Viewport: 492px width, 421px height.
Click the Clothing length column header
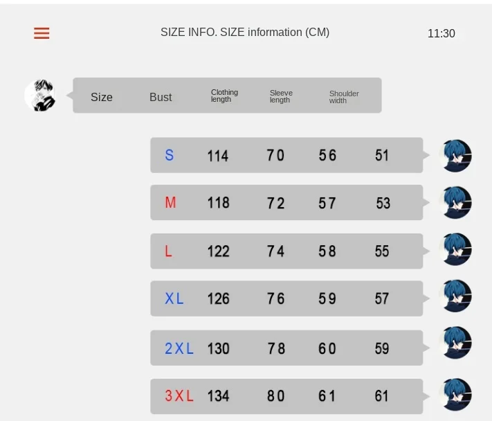[224, 96]
